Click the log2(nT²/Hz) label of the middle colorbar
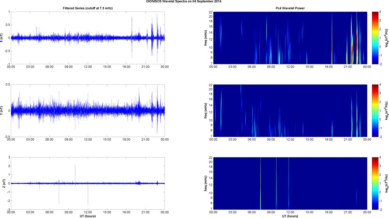389x218 pixels. point(387,111)
